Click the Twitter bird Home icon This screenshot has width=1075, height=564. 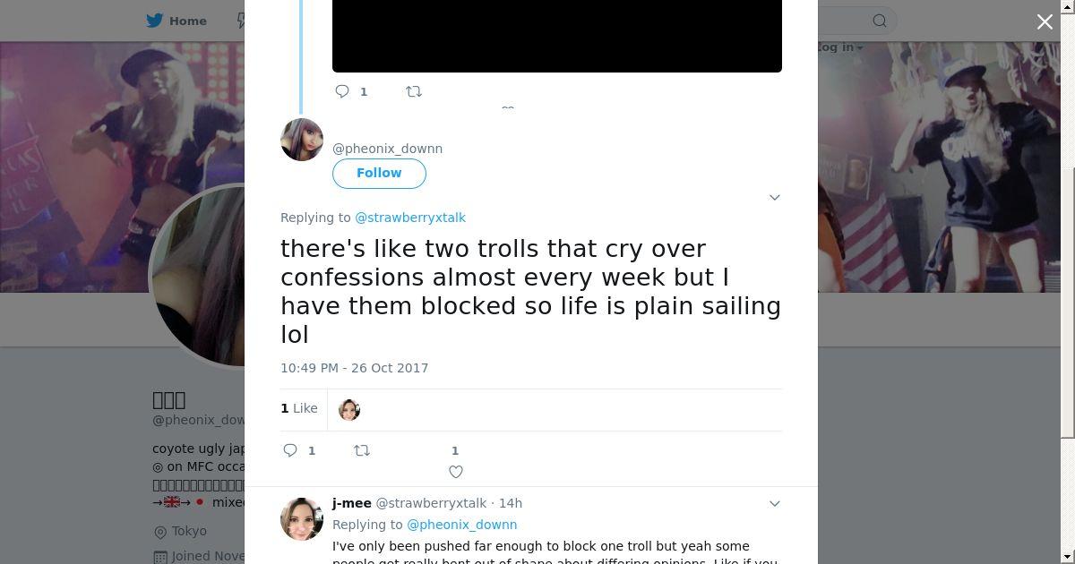155,21
